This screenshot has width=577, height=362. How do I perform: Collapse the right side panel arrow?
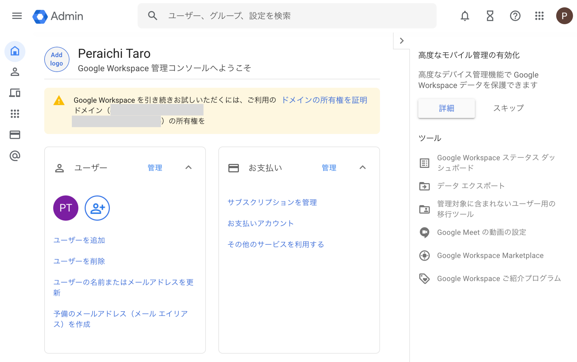pos(402,41)
